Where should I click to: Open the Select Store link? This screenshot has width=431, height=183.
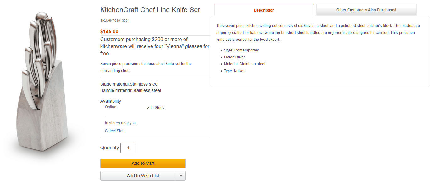coord(115,131)
